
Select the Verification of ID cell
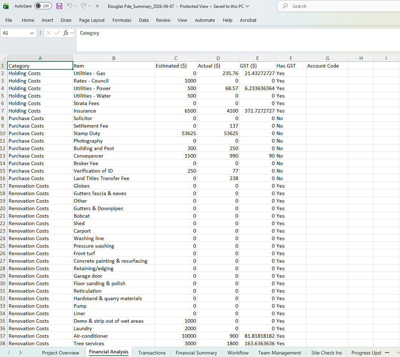coord(114,171)
